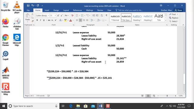
Task: Click the Save icon in Word title bar
Action: [28, 5]
